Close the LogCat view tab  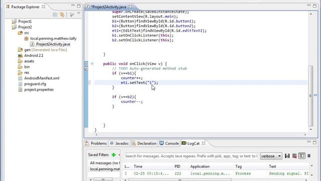204,143
